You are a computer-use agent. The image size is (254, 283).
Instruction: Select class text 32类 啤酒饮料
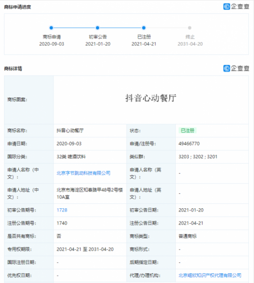[x=71, y=157]
